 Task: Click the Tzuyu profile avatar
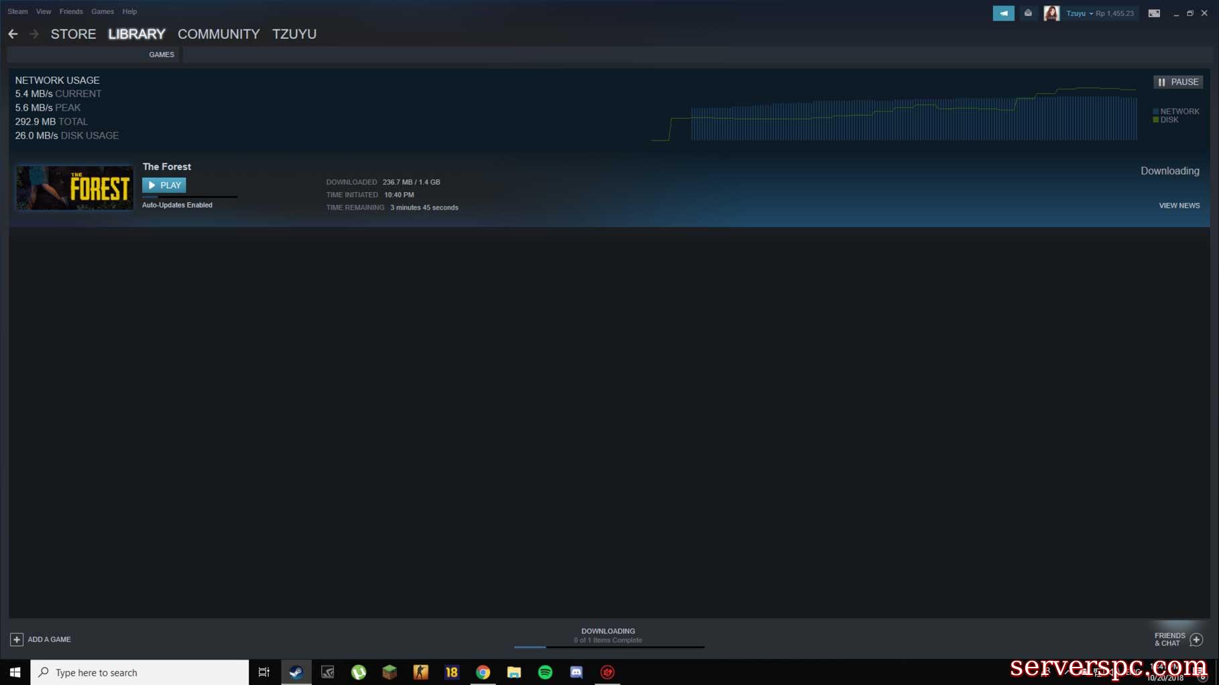(1051, 13)
